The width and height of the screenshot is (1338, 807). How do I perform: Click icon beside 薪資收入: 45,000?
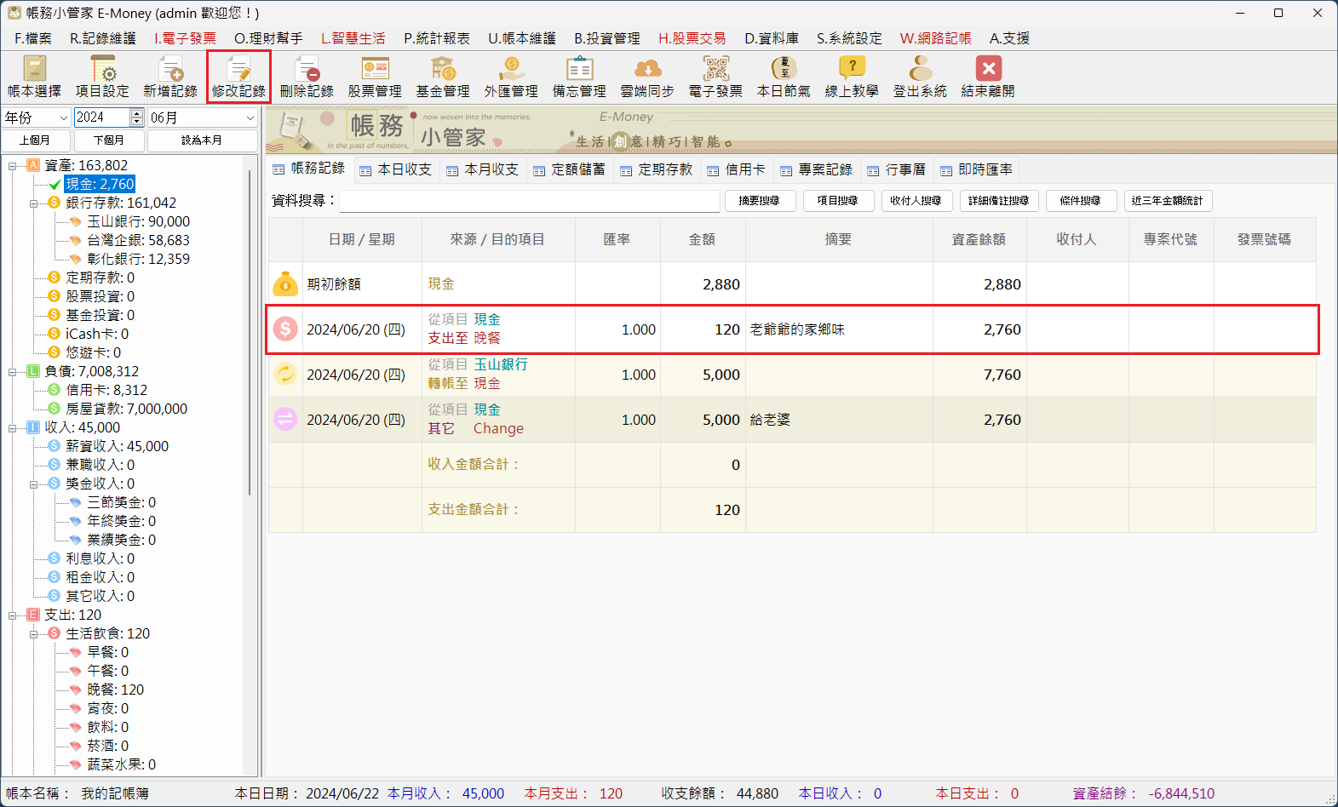pos(55,446)
